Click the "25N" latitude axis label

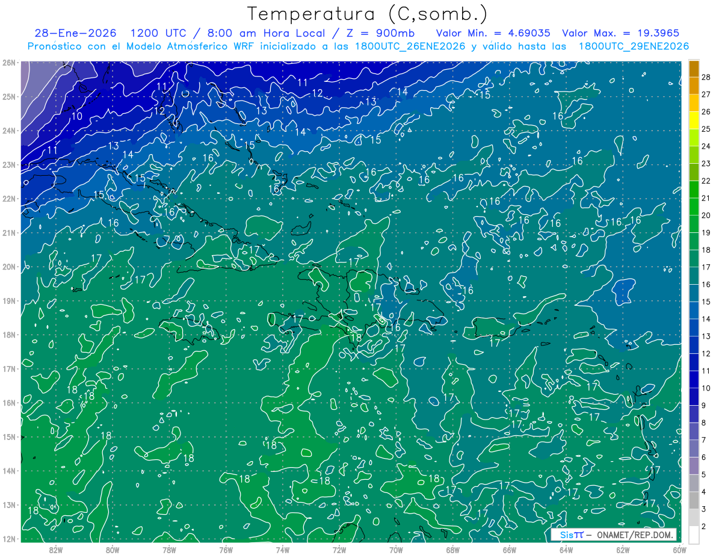(x=9, y=96)
